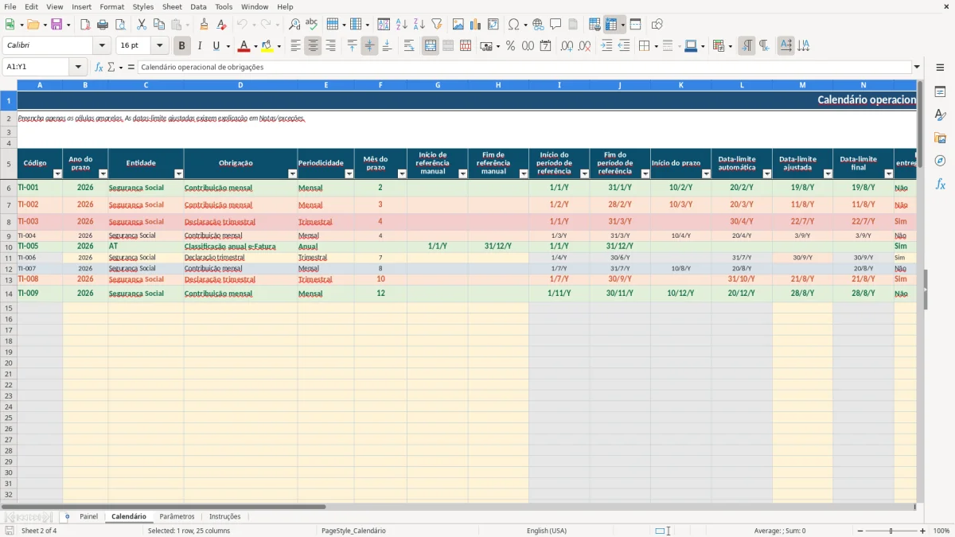Switch to the Painel sheet tab
This screenshot has height=537, width=955.
(x=88, y=517)
